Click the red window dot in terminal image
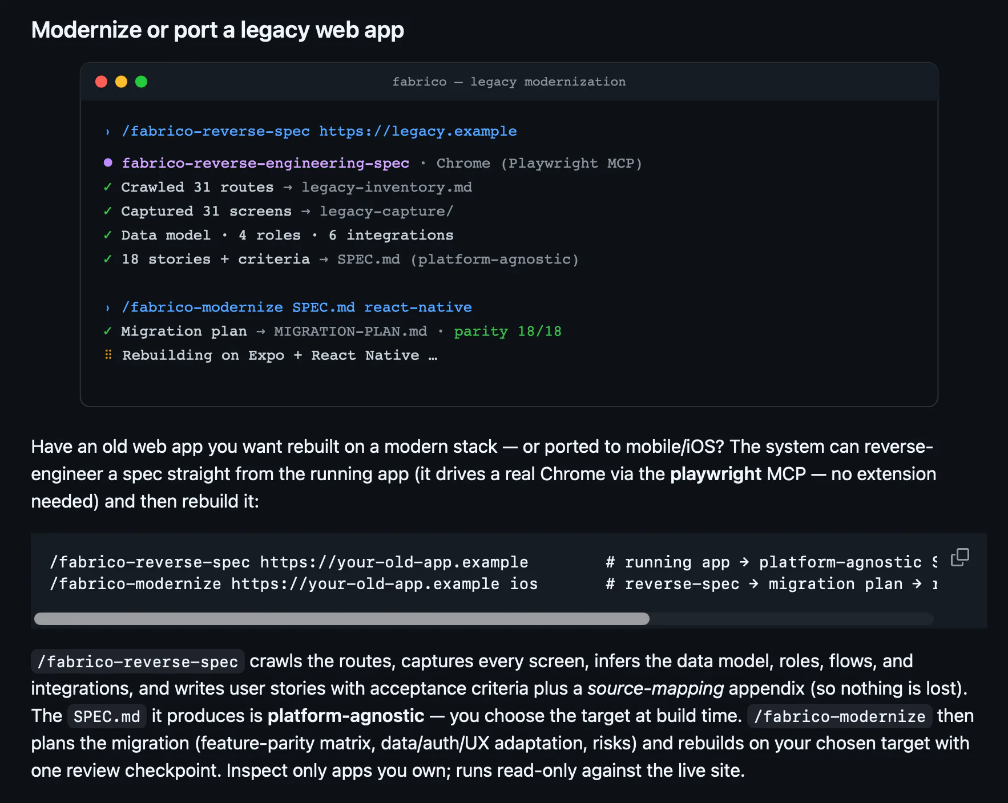The image size is (1008, 803). pyautogui.click(x=101, y=82)
